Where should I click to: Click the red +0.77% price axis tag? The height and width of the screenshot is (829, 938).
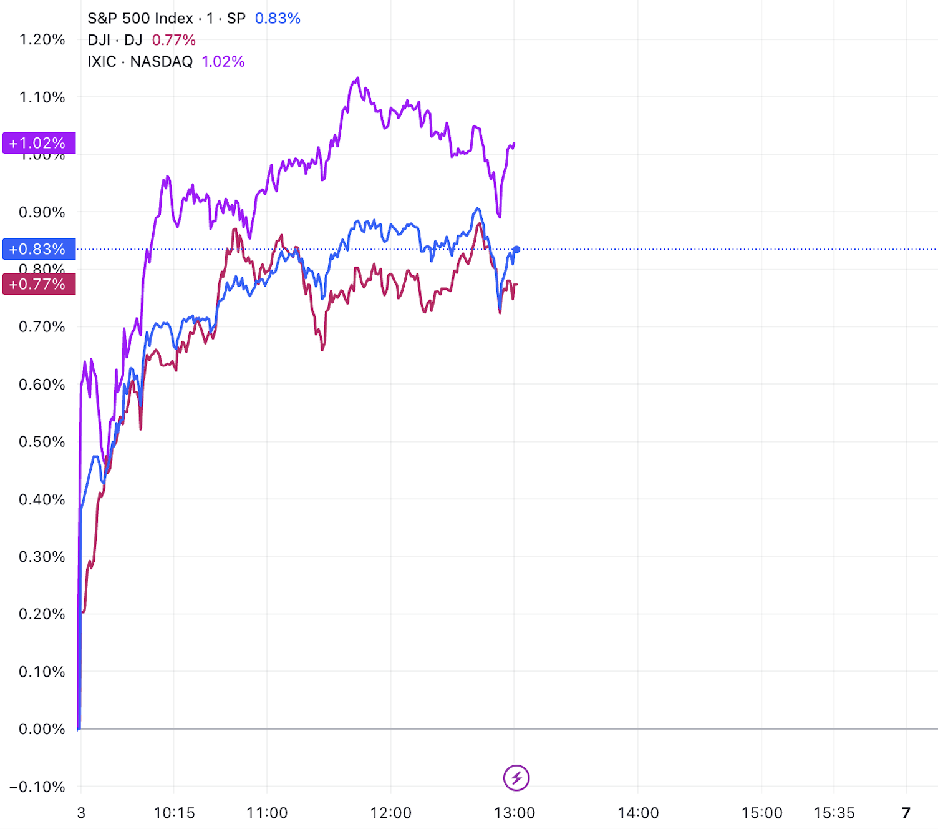[39, 284]
